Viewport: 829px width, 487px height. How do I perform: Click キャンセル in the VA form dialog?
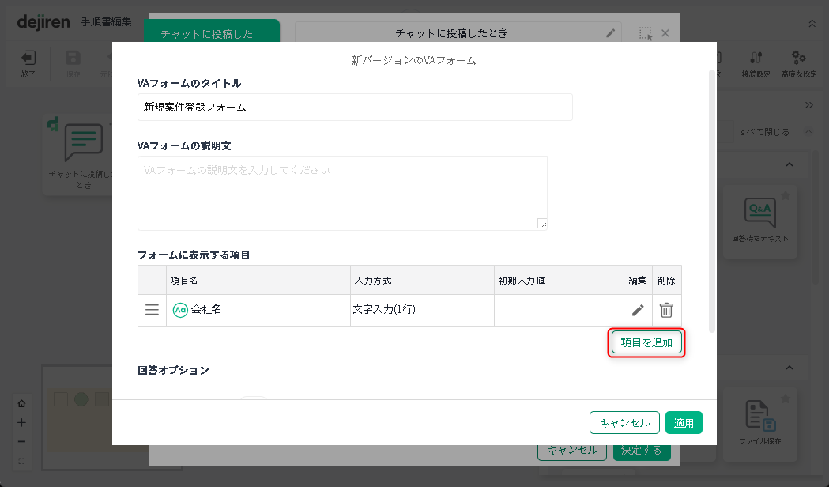(x=624, y=423)
